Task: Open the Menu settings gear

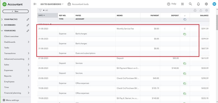Action: [x=4, y=100]
